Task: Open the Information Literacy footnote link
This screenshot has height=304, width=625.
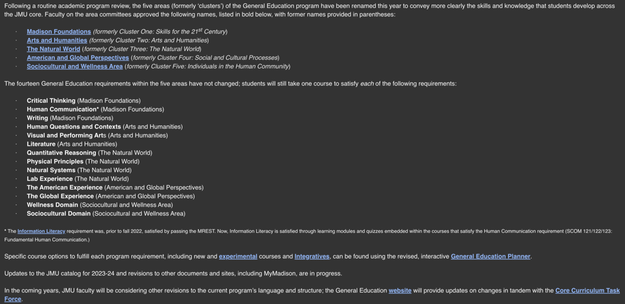Action: click(41, 231)
